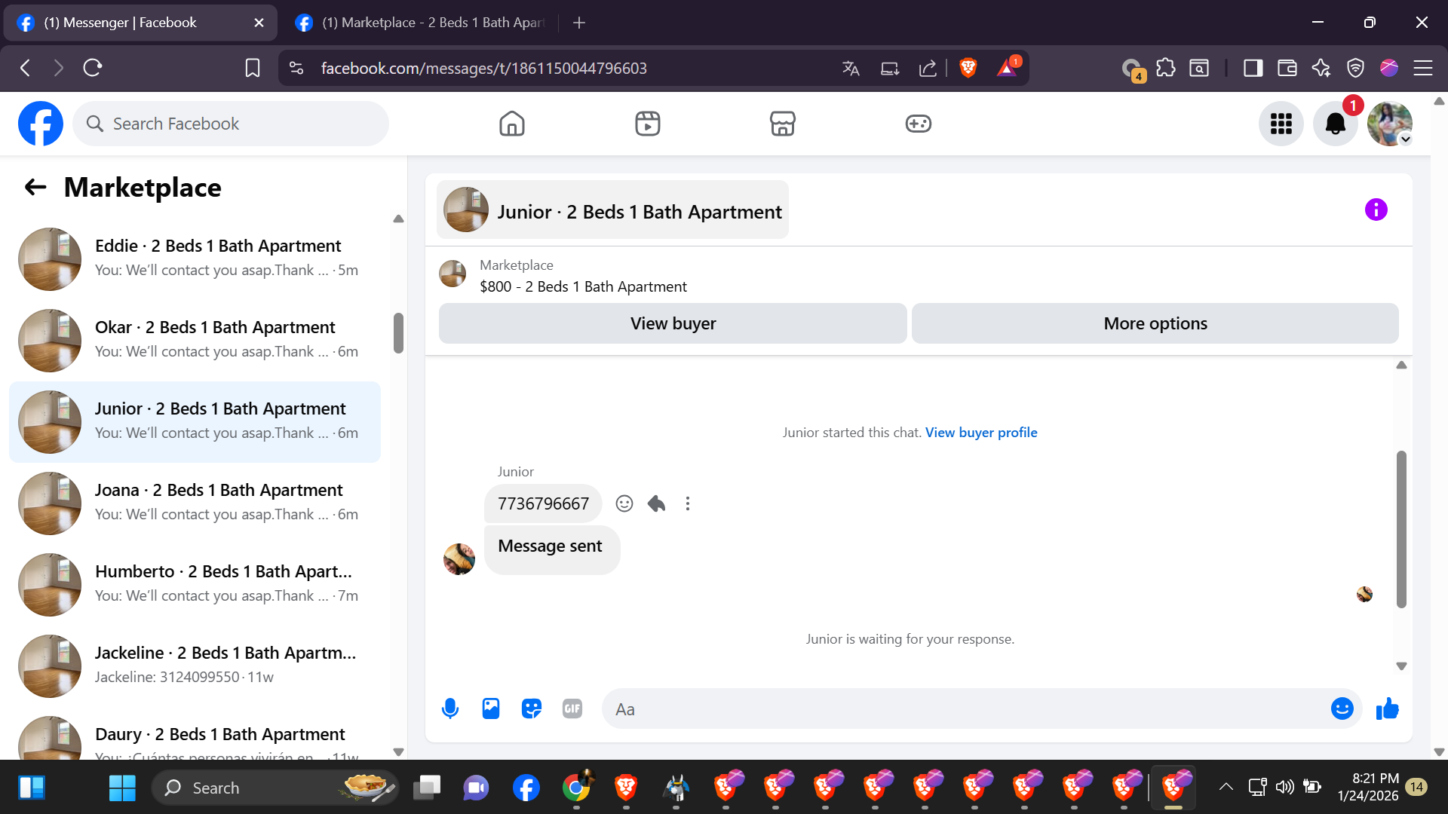React to Junior's phone number message
Viewport: 1448px width, 814px height.
(624, 503)
